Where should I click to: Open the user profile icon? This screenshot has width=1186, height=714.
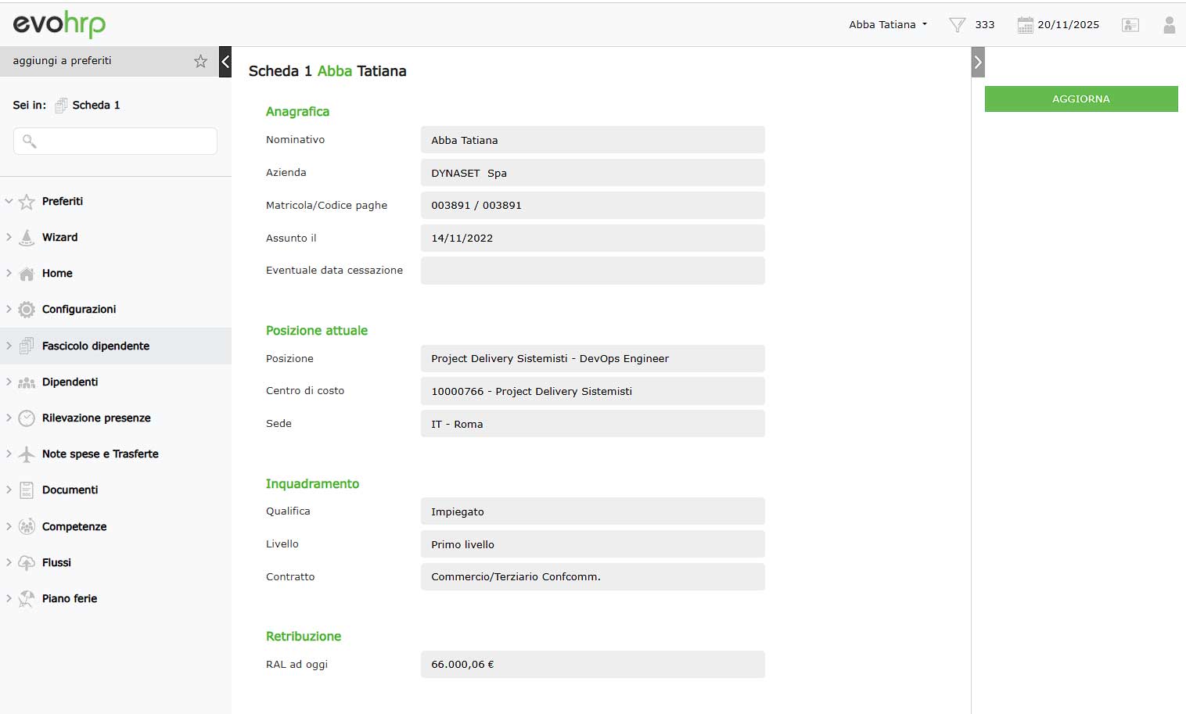tap(1169, 25)
